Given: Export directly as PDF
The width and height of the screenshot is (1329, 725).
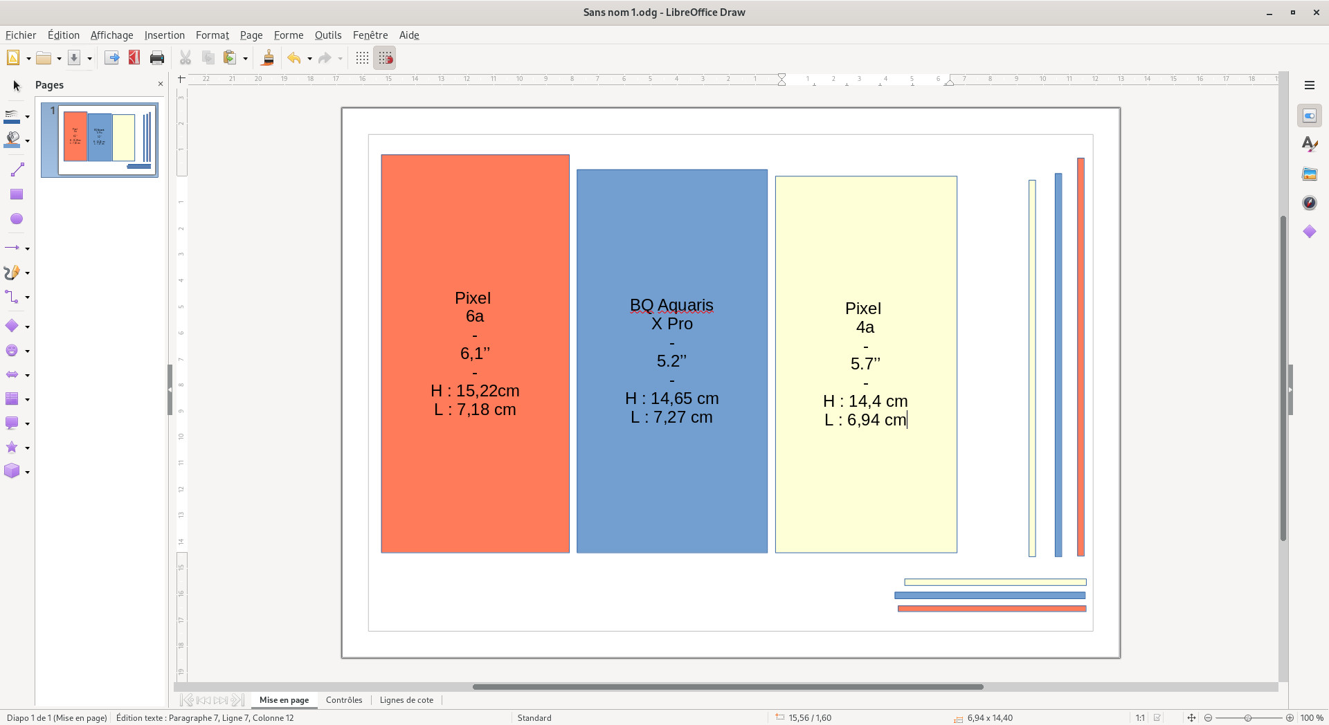Looking at the screenshot, I should (x=134, y=58).
